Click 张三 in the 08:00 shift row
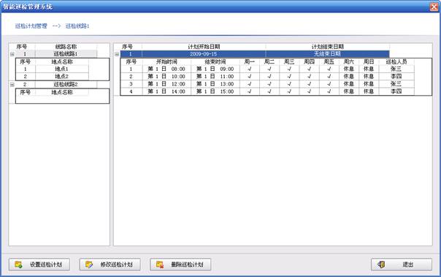Image resolution: width=441 pixels, height=277 pixels. (396, 69)
